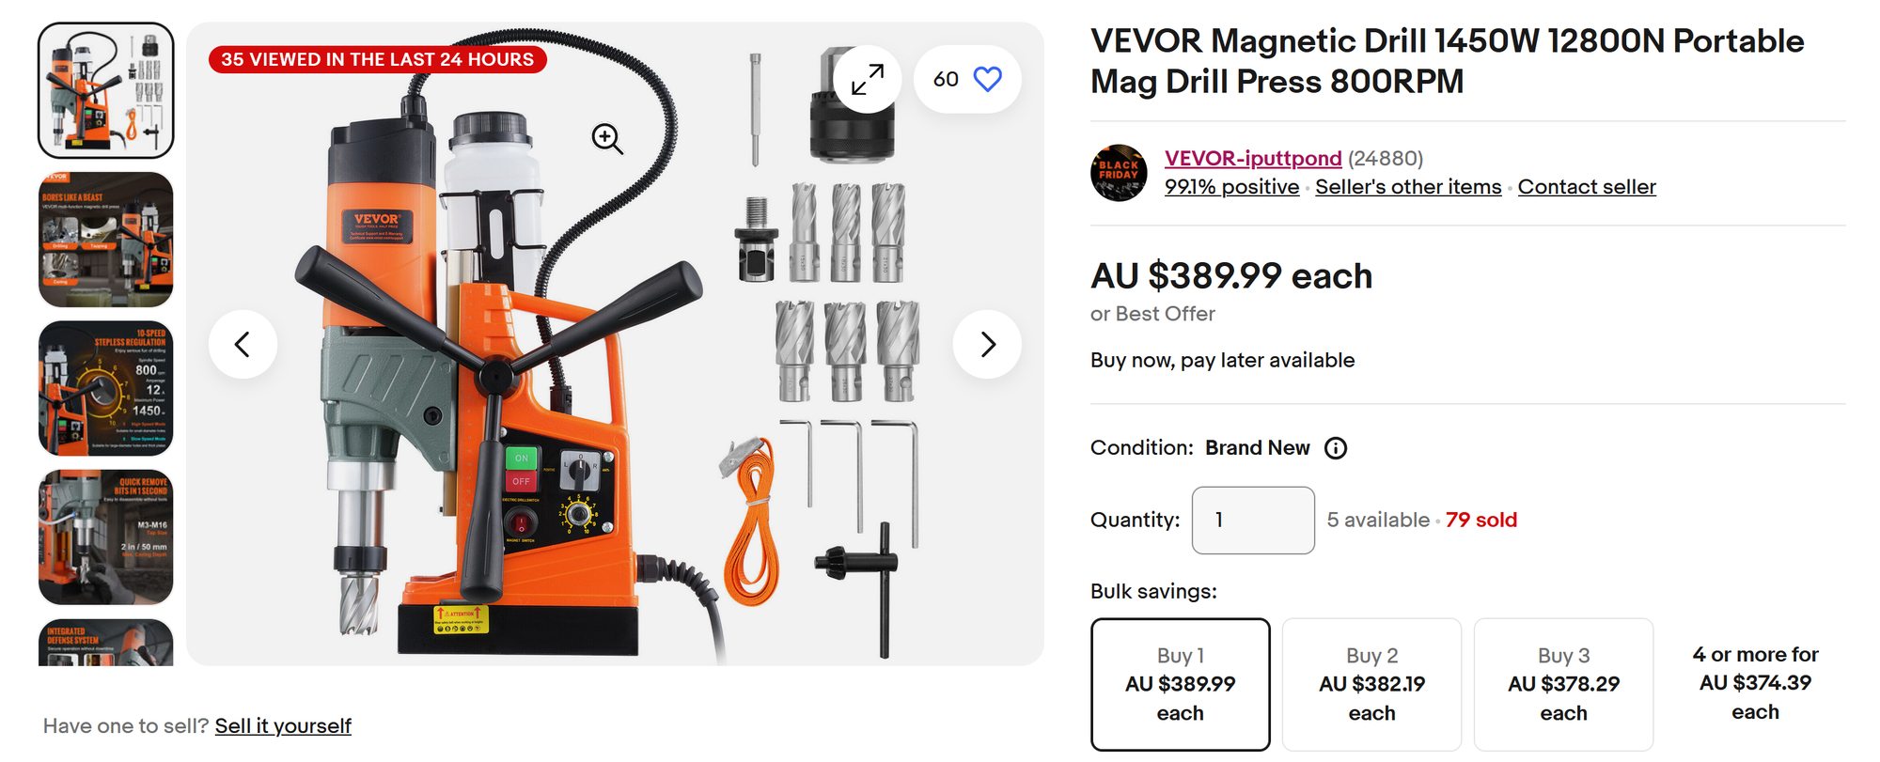Click the Black Friday seller logo

1119,173
